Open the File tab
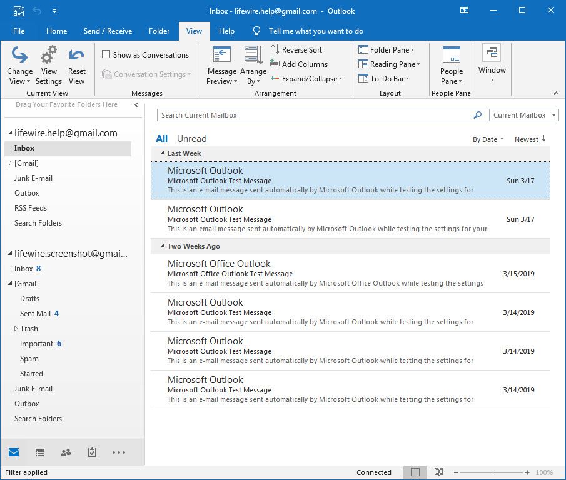 click(19, 31)
